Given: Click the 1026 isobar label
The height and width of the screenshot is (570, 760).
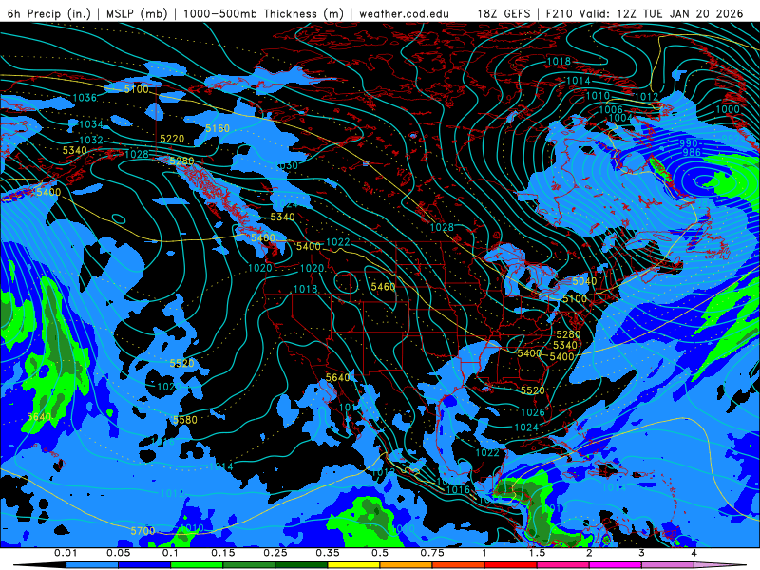Looking at the screenshot, I should [533, 412].
